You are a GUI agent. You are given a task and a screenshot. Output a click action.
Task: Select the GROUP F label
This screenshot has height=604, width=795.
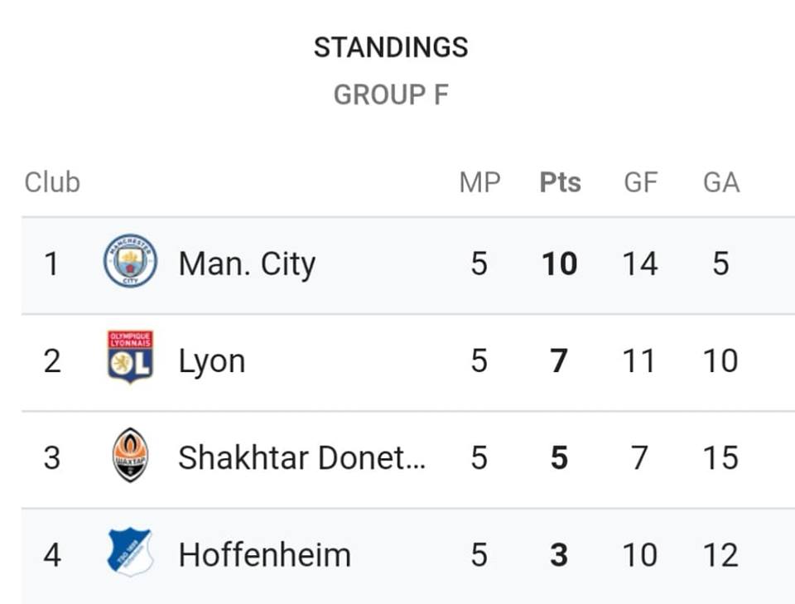(391, 94)
